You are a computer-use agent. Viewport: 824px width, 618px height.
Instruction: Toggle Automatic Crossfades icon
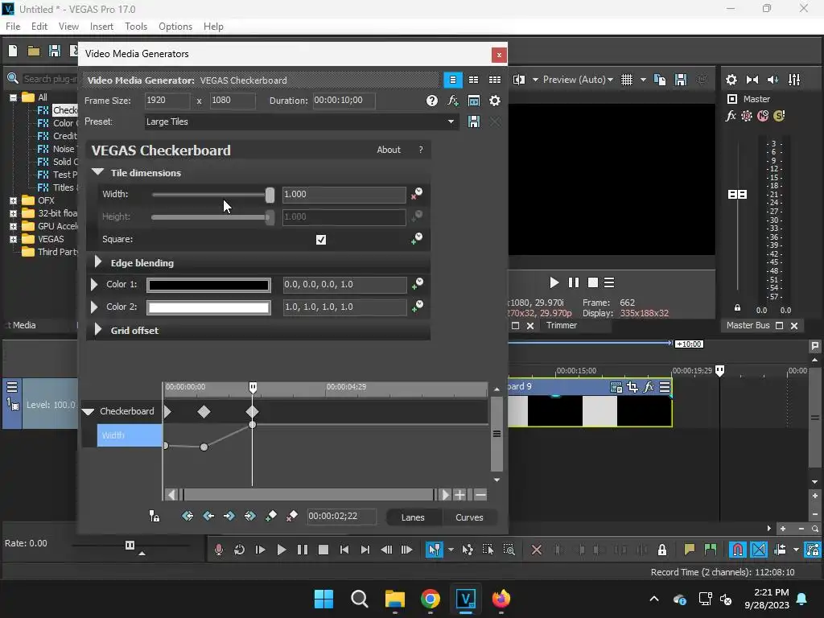point(759,550)
